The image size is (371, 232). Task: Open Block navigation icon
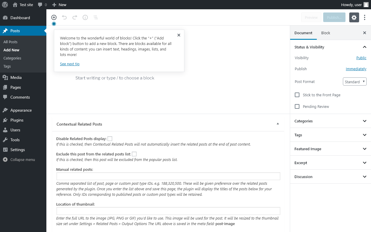click(96, 17)
